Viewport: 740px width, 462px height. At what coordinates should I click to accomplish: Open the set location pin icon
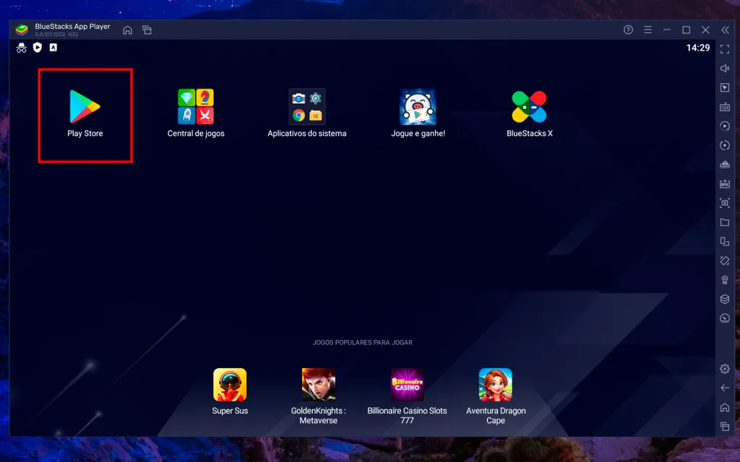[x=725, y=280]
